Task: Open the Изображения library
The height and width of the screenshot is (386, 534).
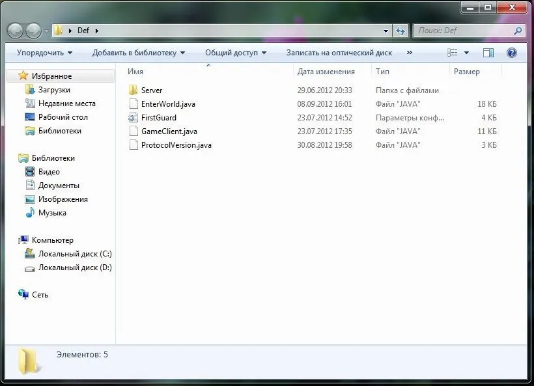Action: 63,199
